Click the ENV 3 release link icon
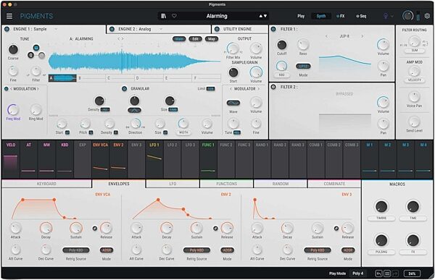435x280 pixels. point(336,229)
